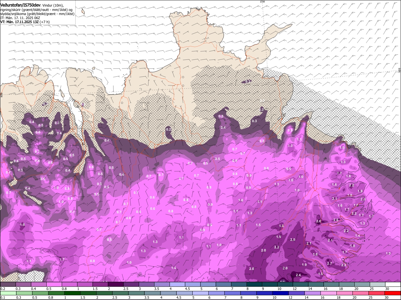Pick the upper snow scale swatch between 0.5 and 0.8
Image resolution: width=401 pixels, height=300 pixels.
coord(54,284)
